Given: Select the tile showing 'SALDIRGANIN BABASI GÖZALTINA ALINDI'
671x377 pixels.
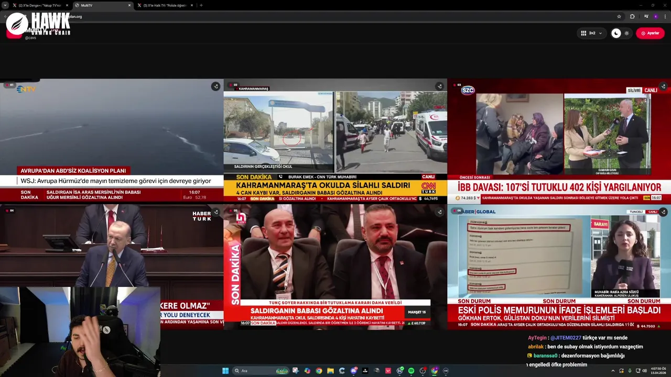Looking at the screenshot, I should pos(335,267).
